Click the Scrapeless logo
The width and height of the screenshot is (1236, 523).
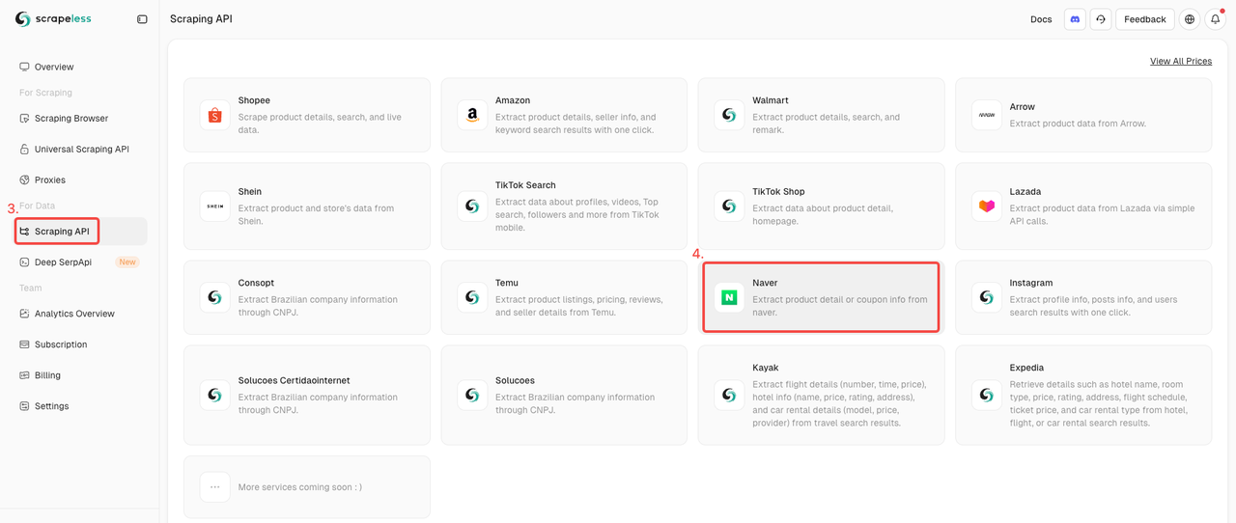[53, 18]
